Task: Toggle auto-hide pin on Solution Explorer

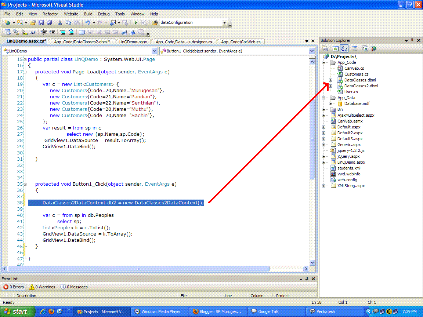Action: click(412, 40)
